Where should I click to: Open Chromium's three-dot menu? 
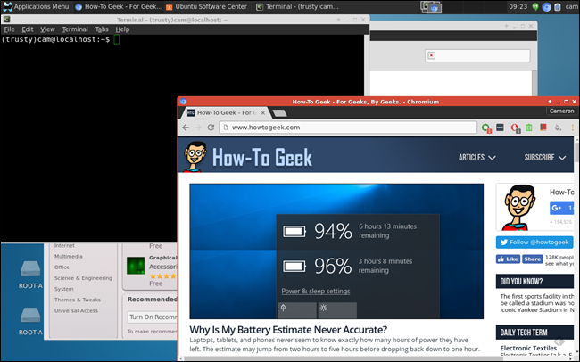[572, 128]
